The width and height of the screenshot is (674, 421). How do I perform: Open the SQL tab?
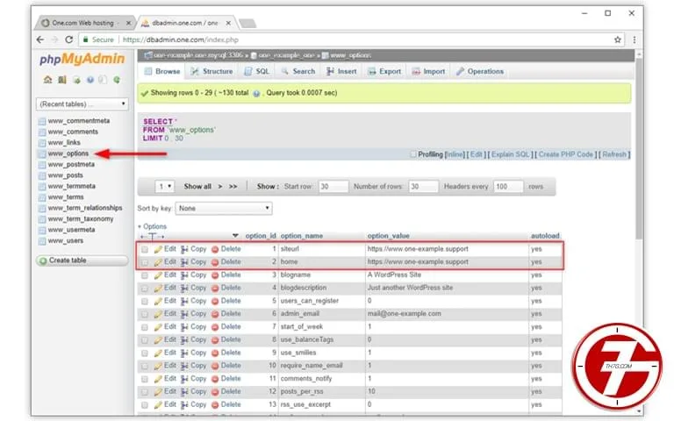256,71
